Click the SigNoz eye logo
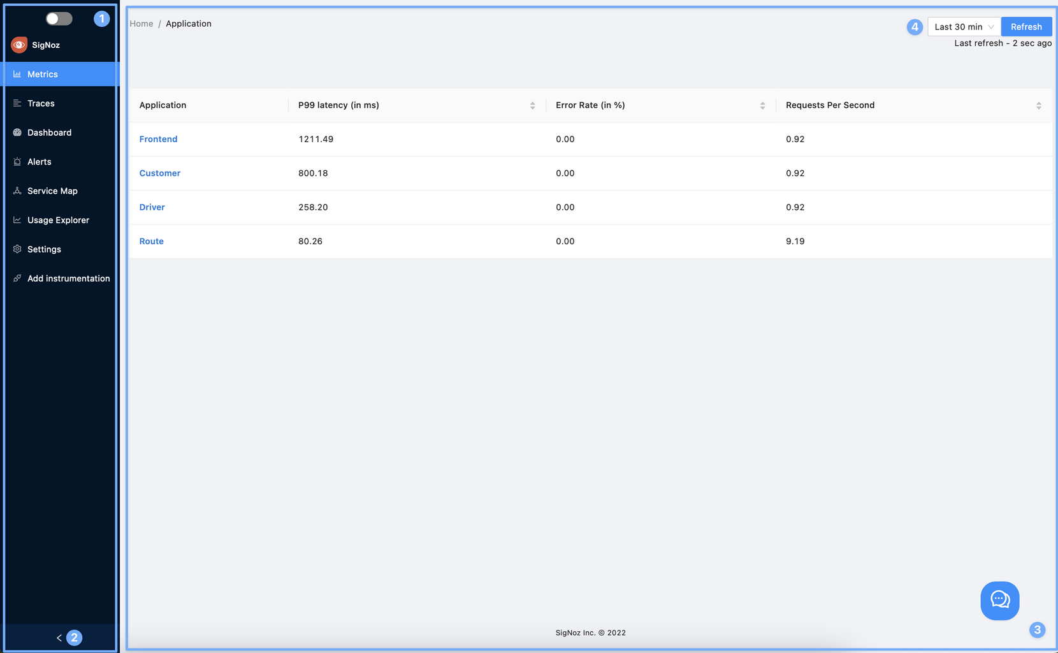Image resolution: width=1058 pixels, height=653 pixels. coord(19,45)
